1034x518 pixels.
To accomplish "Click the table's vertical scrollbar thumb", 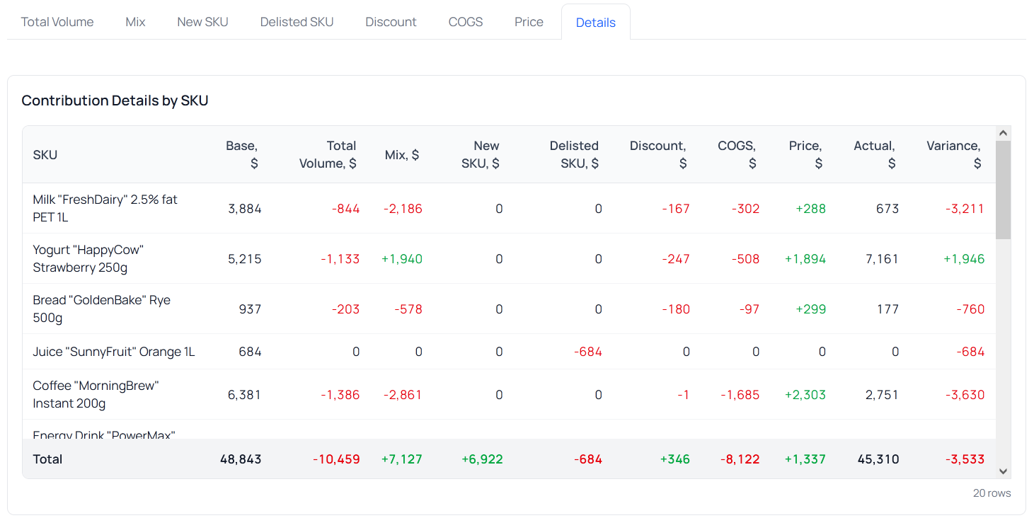I will (1003, 190).
